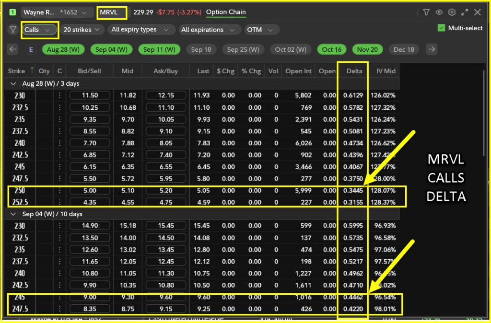Go to next expirations with right arrow
Screen dimensions: 491x323
(x=432, y=49)
